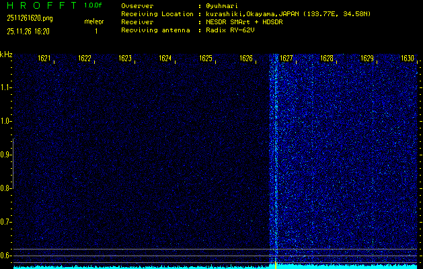Image resolution: width=423 pixels, height=269 pixels.
Task: Click the version number 1.0.0f
Action: [93, 5]
